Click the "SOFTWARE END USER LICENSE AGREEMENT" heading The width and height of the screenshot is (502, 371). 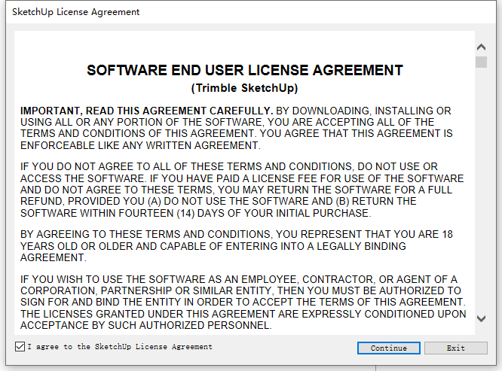tap(245, 70)
